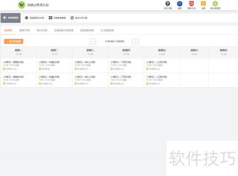Click yellow status icon in Thursday 13:00 class
Screen dimensions: 238x176
click(x=111, y=69)
